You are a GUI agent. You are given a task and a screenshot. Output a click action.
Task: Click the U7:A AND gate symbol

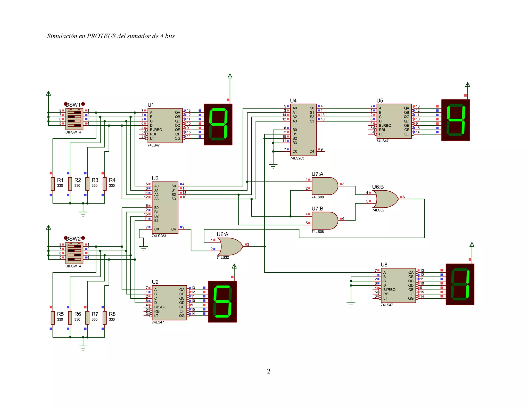(325, 186)
